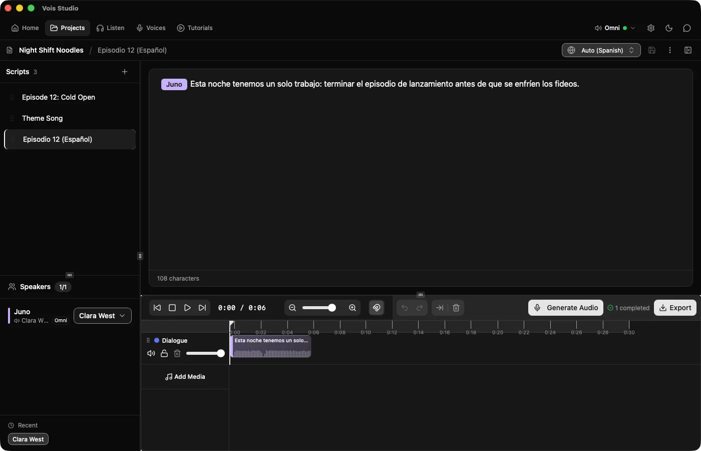The image size is (701, 451).
Task: Adjust the Dialogue track volume slider
Action: click(x=205, y=353)
